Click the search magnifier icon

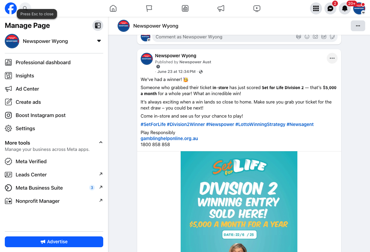25,8
